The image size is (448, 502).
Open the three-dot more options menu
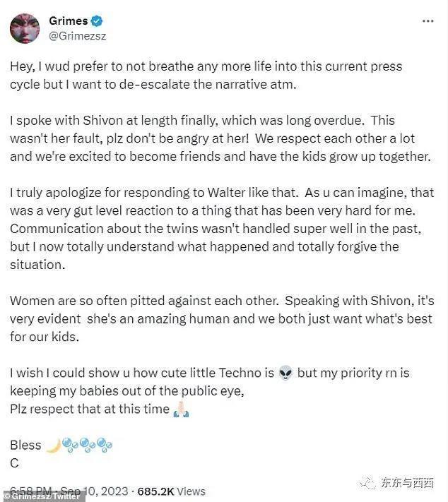click(428, 21)
